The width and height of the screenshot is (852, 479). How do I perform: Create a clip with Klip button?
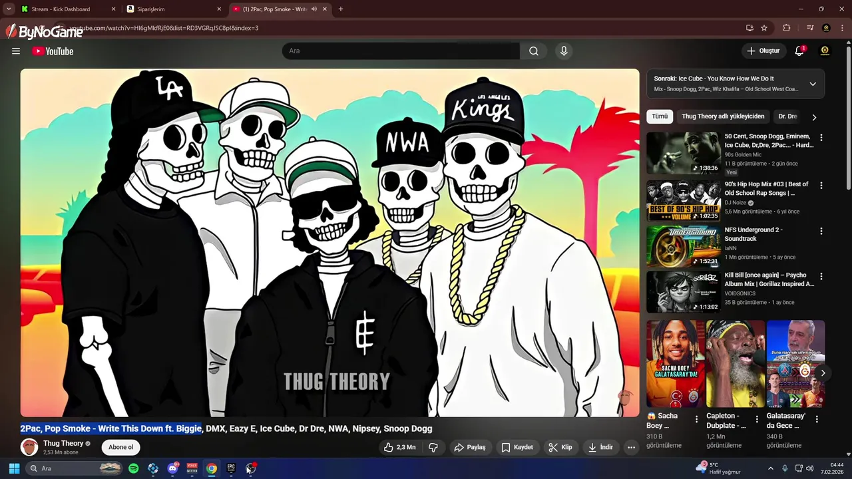[x=560, y=448]
